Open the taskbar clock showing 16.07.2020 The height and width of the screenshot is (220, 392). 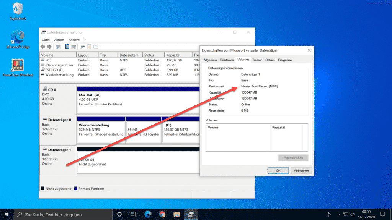pyautogui.click(x=366, y=214)
